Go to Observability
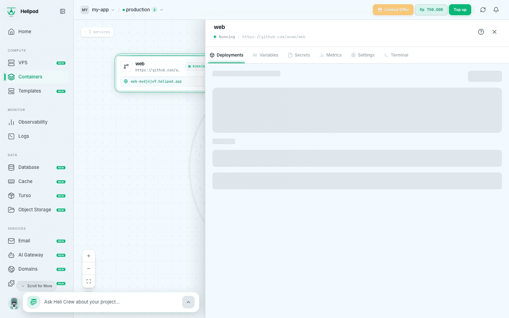Viewport: 509px width, 318px height. [36, 122]
